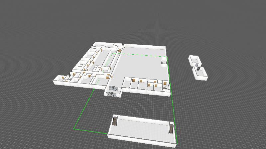Click the dark object between the detached rooms
The width and height of the screenshot is (266, 149).
tap(198, 69)
